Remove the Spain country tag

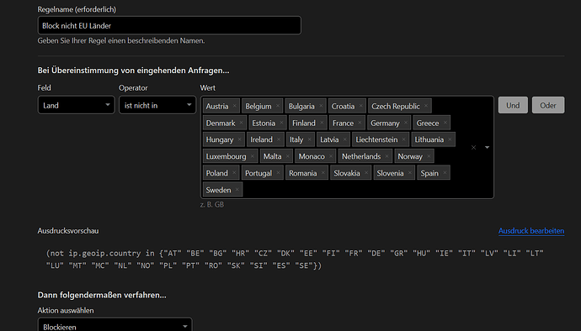click(445, 173)
